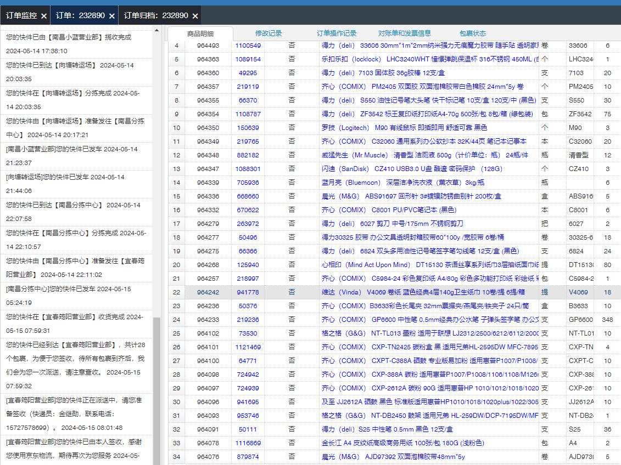Select the cell containing 964242
The width and height of the screenshot is (621, 465).
coord(208,292)
